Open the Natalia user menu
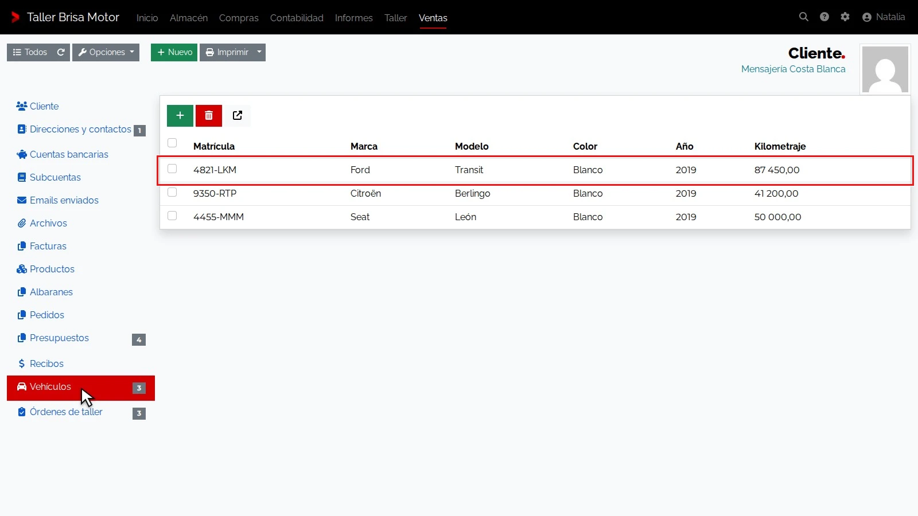 click(884, 17)
